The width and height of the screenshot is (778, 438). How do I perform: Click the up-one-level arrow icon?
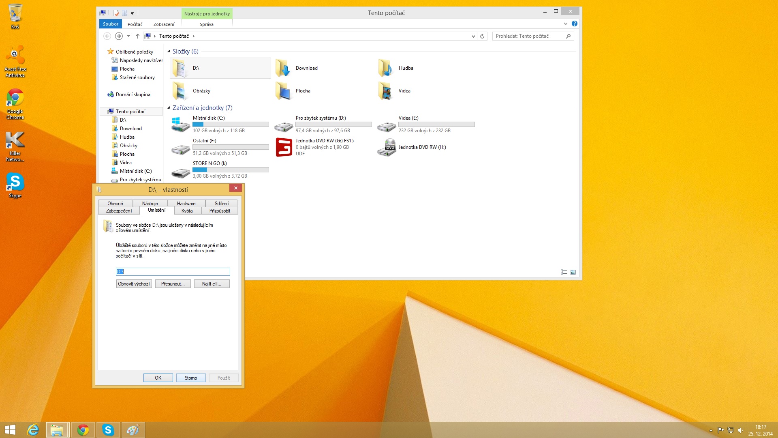pyautogui.click(x=138, y=36)
